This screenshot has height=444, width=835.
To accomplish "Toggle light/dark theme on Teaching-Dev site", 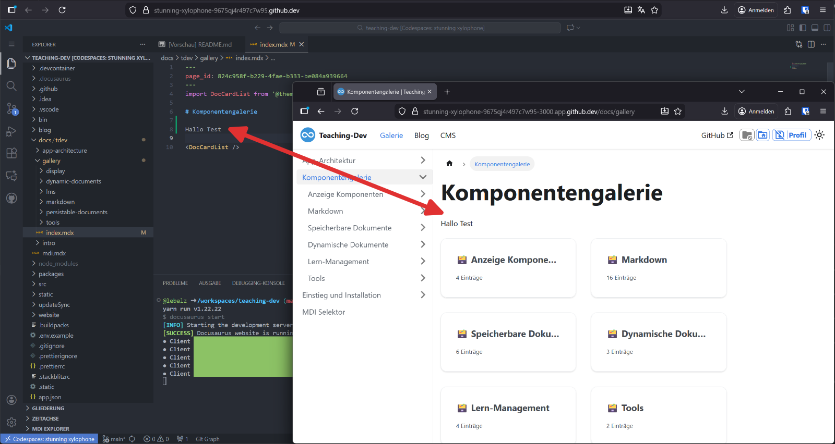I will pos(819,135).
